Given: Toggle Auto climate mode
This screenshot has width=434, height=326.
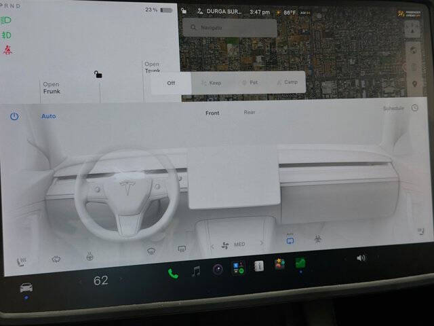Looking at the screenshot, I should pos(49,116).
